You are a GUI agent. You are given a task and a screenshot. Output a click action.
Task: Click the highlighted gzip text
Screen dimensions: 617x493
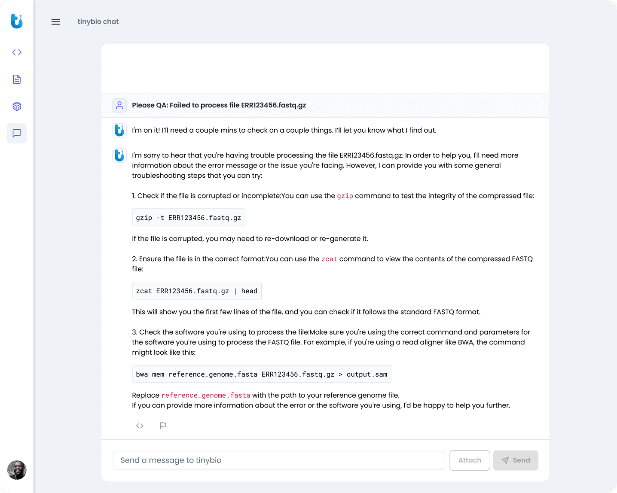click(345, 195)
